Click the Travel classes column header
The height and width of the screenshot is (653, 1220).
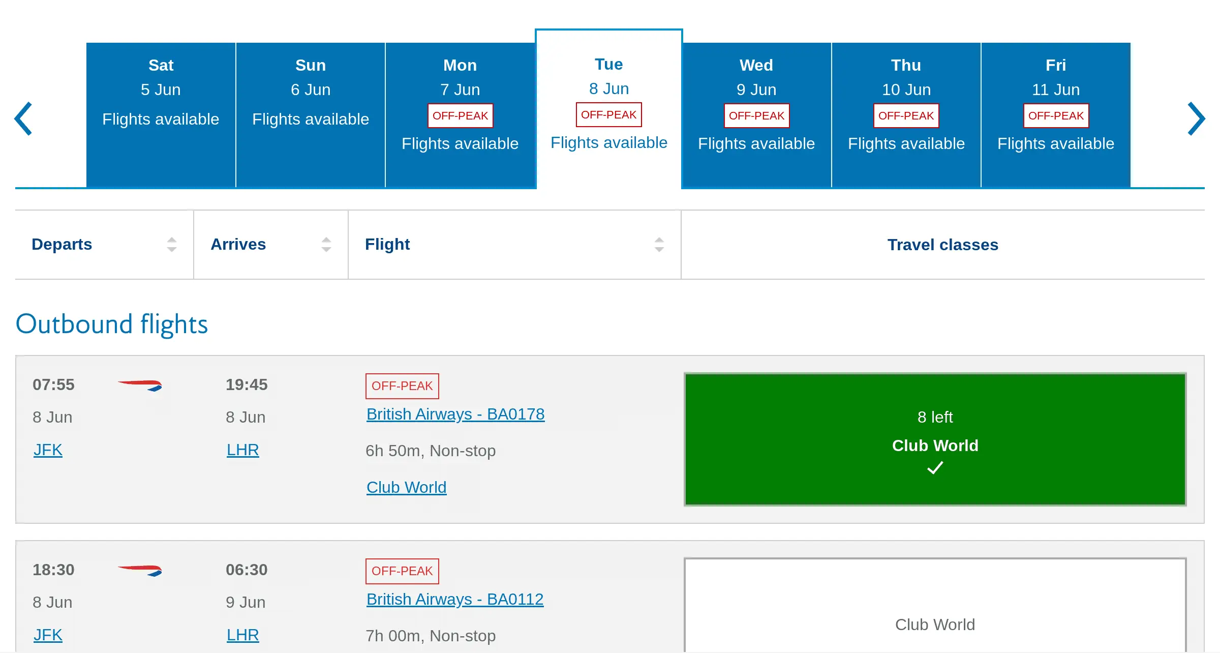[943, 245]
